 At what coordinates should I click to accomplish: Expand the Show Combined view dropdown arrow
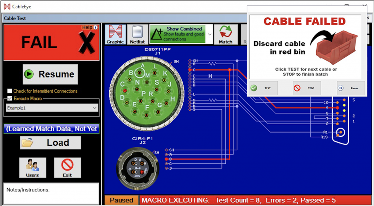click(209, 34)
